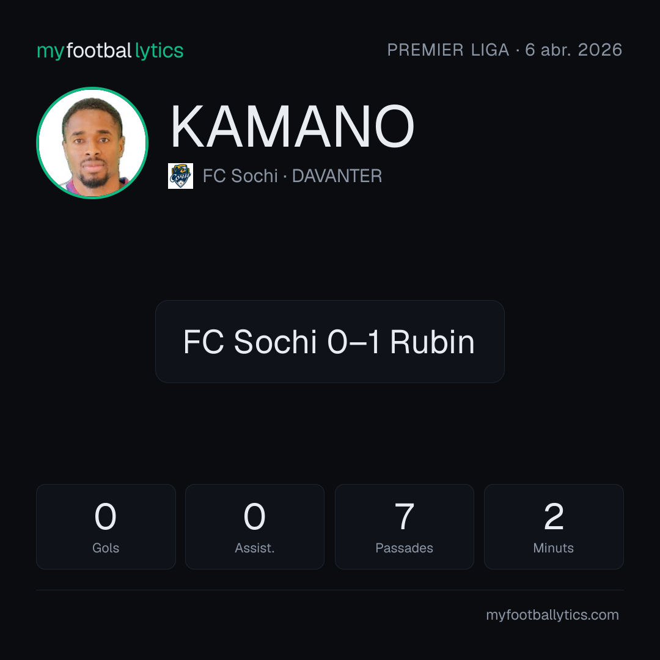
Task: Click the 0 assists value
Action: pos(255,516)
